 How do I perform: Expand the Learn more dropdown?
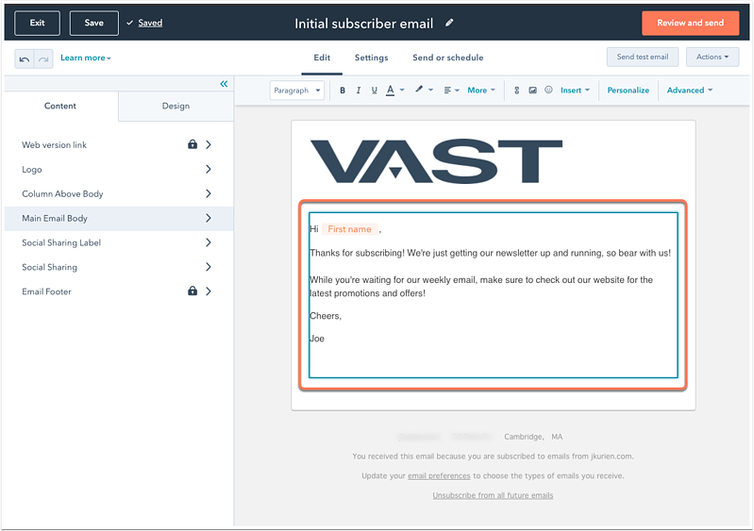pyautogui.click(x=86, y=58)
